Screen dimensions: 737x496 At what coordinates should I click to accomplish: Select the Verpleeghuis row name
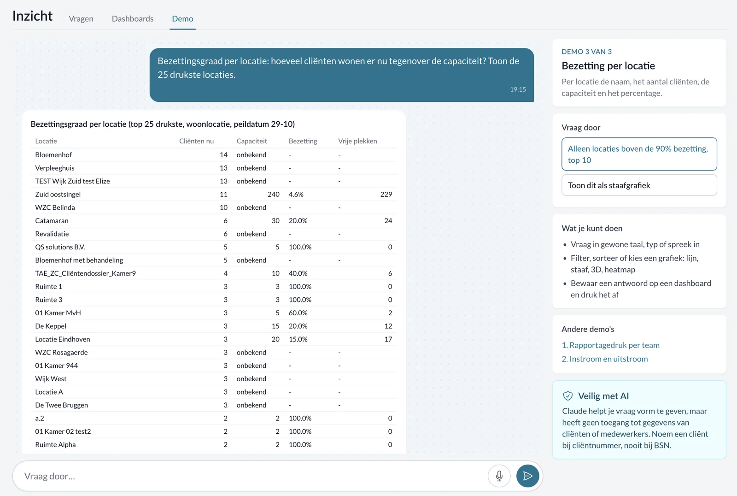[55, 168]
